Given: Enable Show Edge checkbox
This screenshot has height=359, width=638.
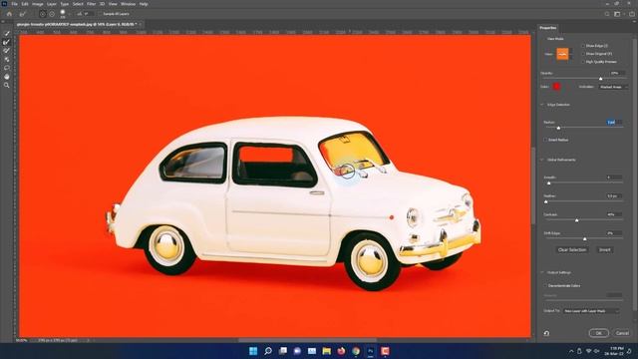Looking at the screenshot, I should [583, 46].
